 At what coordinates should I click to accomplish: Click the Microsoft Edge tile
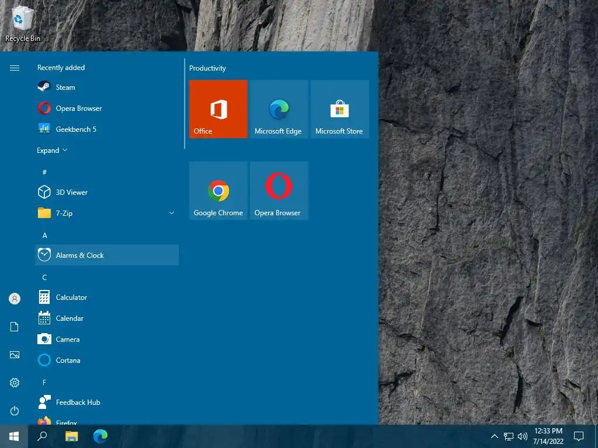279,109
